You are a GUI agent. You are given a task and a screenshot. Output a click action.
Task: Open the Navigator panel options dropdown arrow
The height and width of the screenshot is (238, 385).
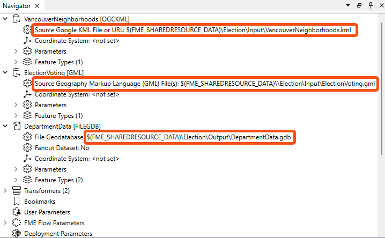pyautogui.click(x=348, y=5)
